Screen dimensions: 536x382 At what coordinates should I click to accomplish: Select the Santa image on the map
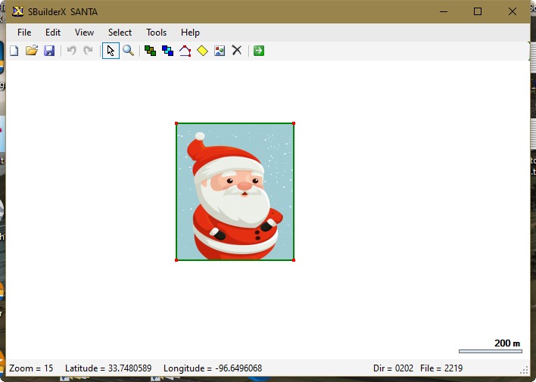[x=235, y=192]
